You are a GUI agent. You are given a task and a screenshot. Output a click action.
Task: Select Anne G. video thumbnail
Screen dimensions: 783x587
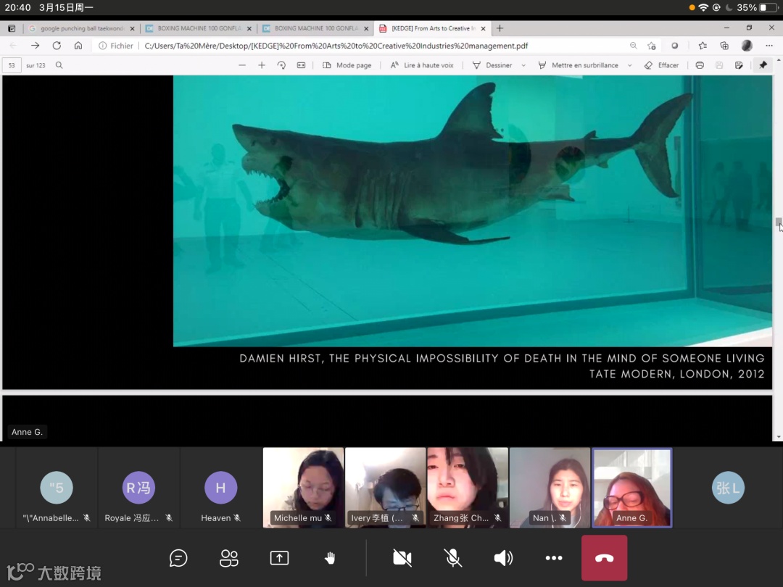coord(631,487)
